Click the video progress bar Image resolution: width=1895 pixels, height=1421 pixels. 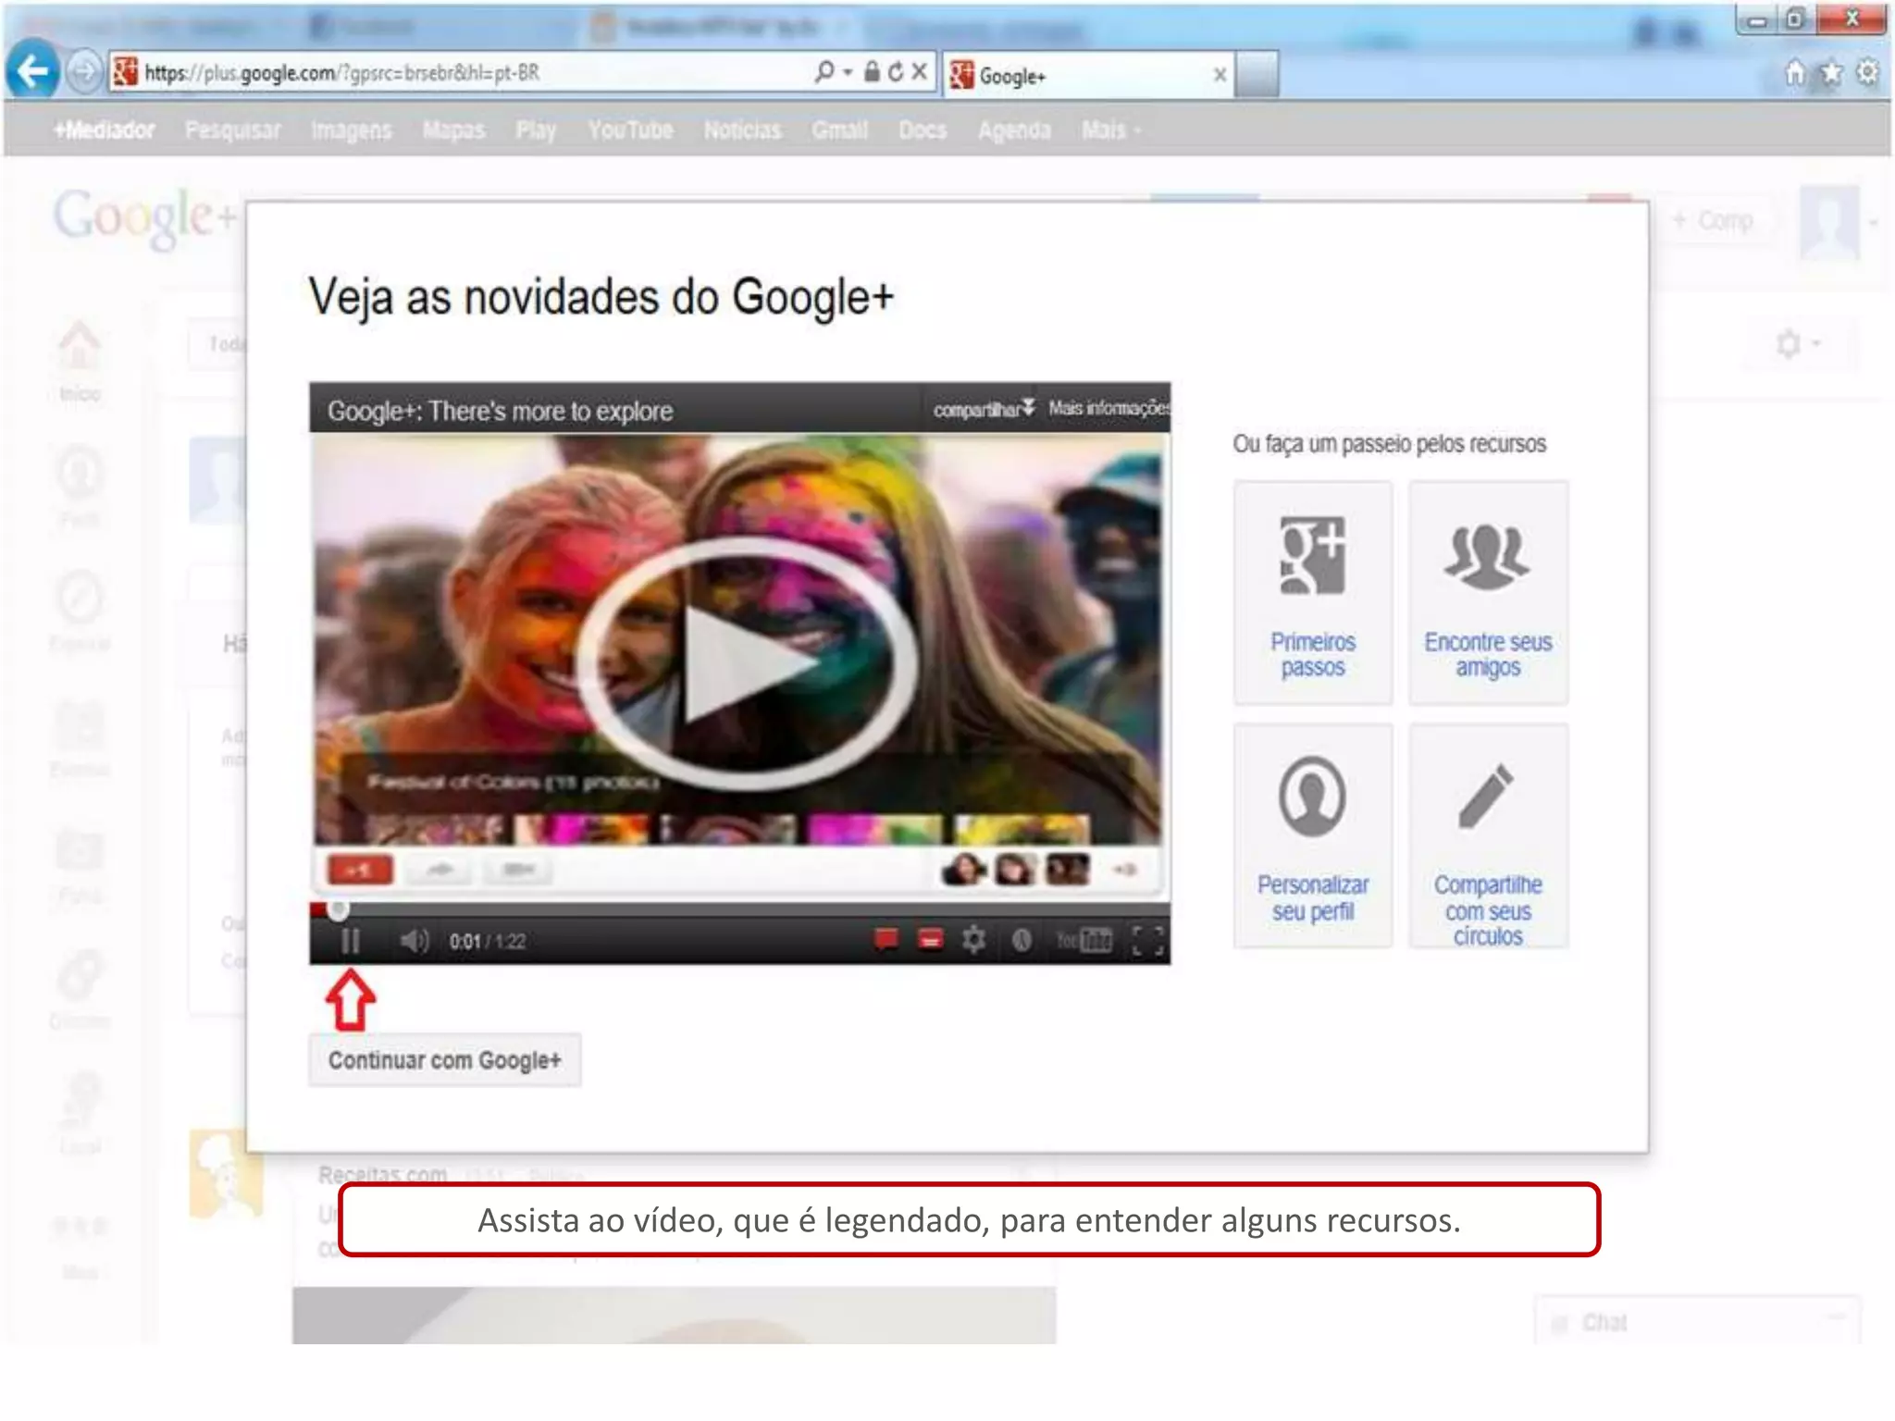(740, 909)
